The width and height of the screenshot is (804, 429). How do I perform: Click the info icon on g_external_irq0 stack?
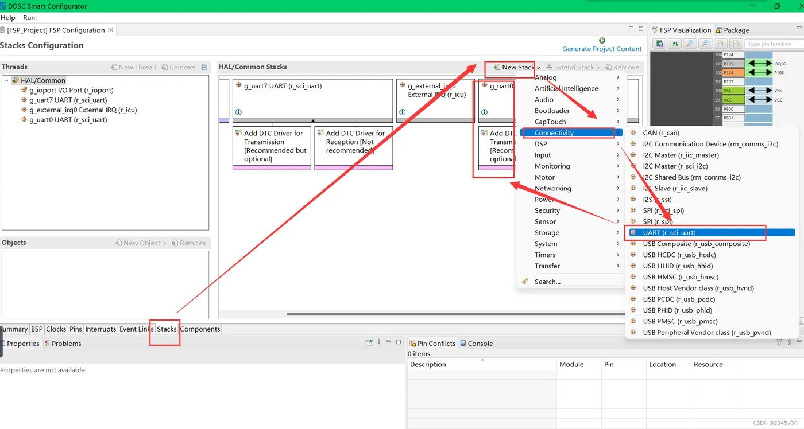point(403,112)
